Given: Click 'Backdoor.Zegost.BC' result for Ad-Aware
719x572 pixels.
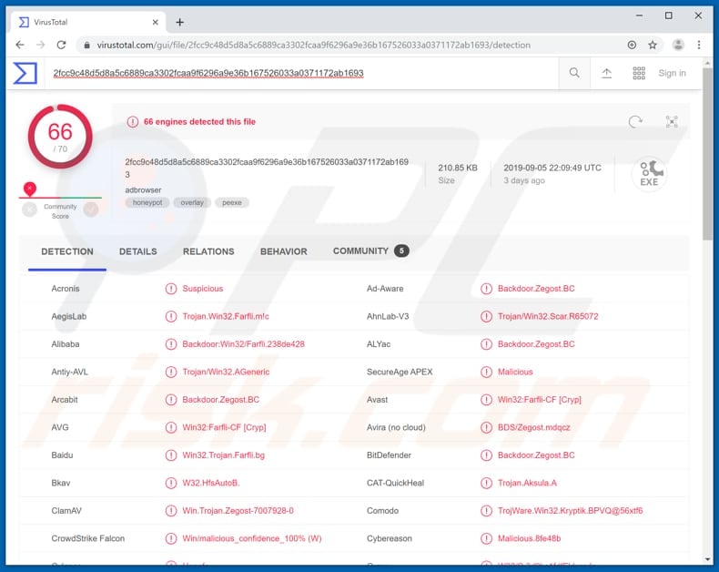Looking at the screenshot, I should 536,289.
